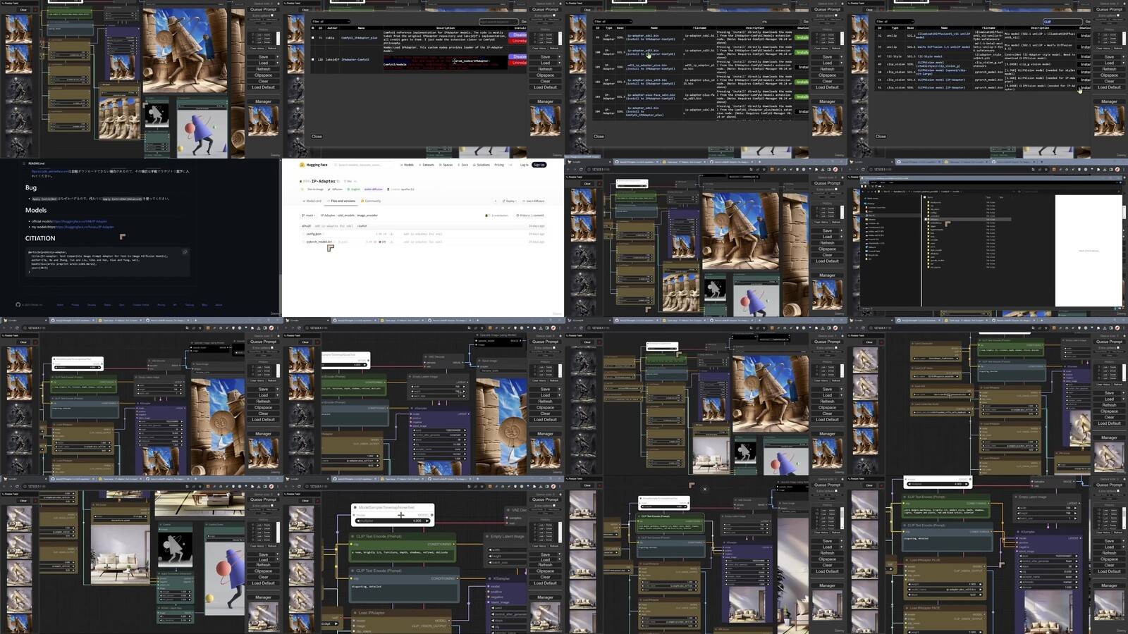Switch to the Community tab on Hugging Face
1128x634 pixels.
tap(372, 201)
